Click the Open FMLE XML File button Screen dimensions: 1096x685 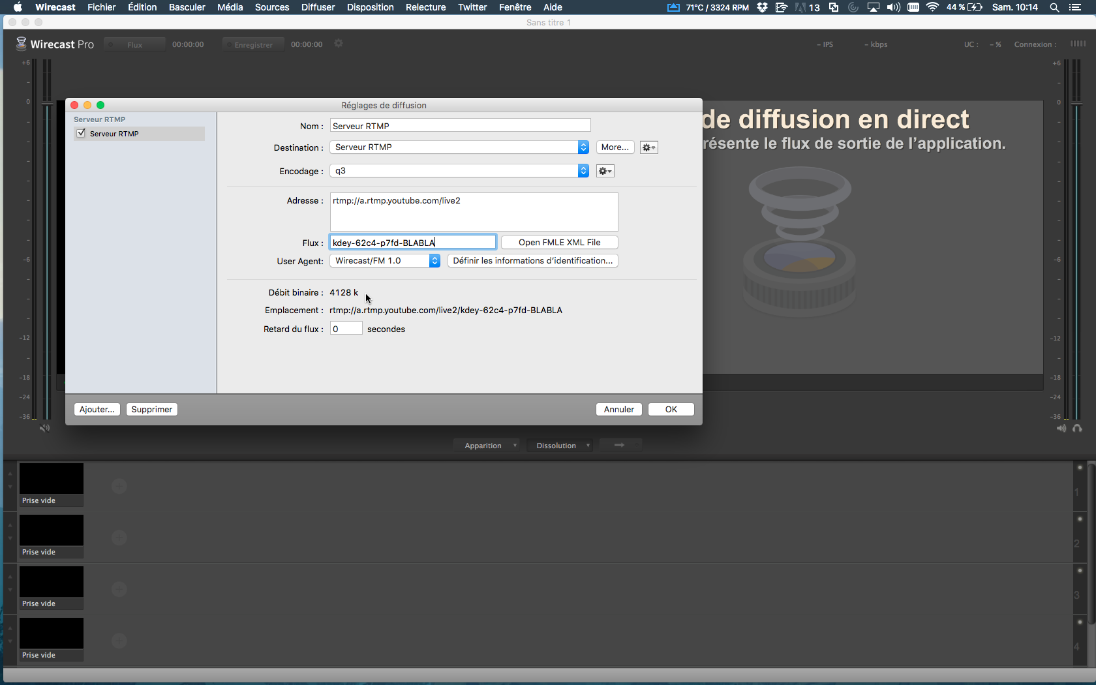(559, 242)
